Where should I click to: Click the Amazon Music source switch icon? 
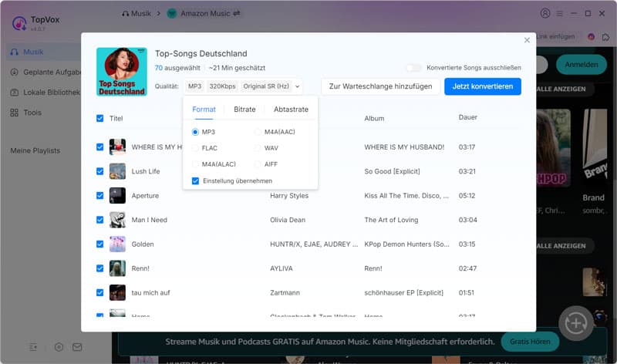(237, 13)
